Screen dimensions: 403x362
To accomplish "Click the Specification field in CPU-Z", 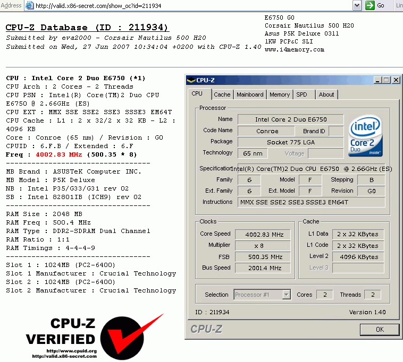I will [312, 169].
